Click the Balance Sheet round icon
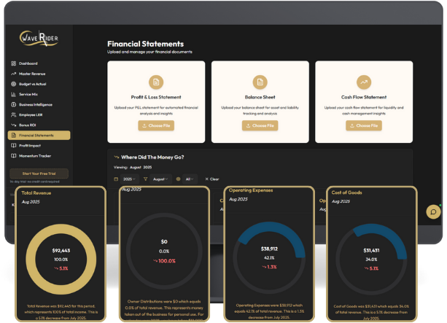Image resolution: width=447 pixels, height=323 pixels. click(260, 82)
